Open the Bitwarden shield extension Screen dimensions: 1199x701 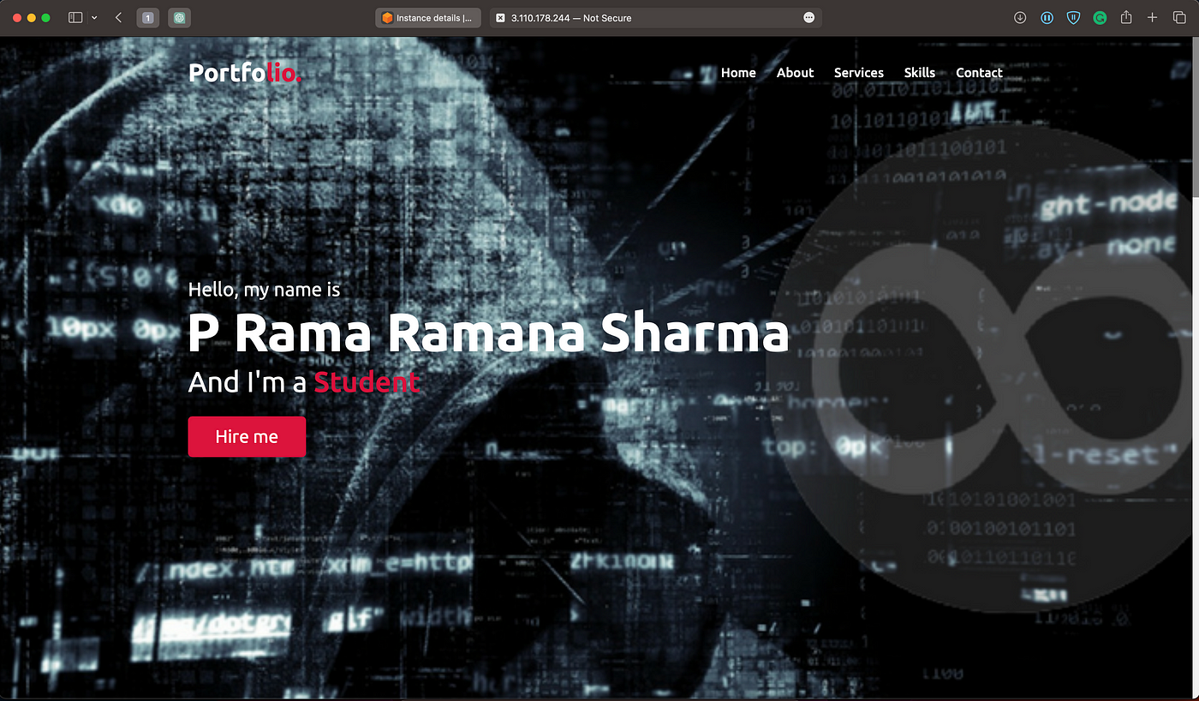pyautogui.click(x=1073, y=18)
